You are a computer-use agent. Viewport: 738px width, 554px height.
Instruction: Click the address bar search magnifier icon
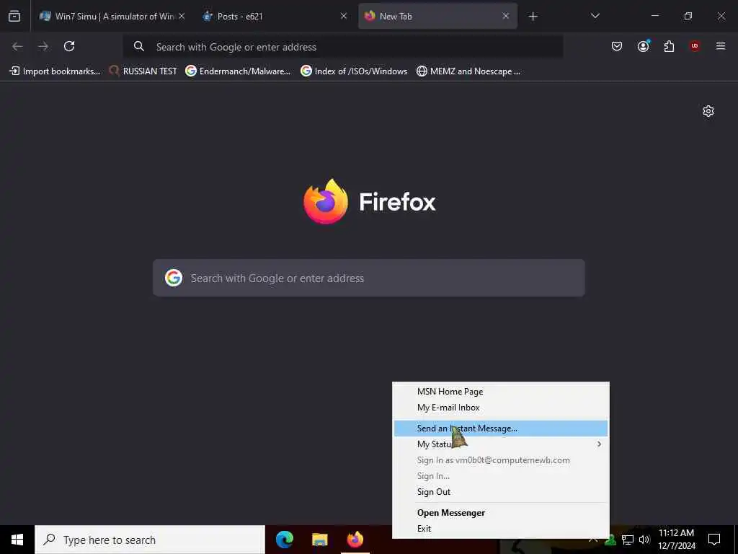click(139, 46)
